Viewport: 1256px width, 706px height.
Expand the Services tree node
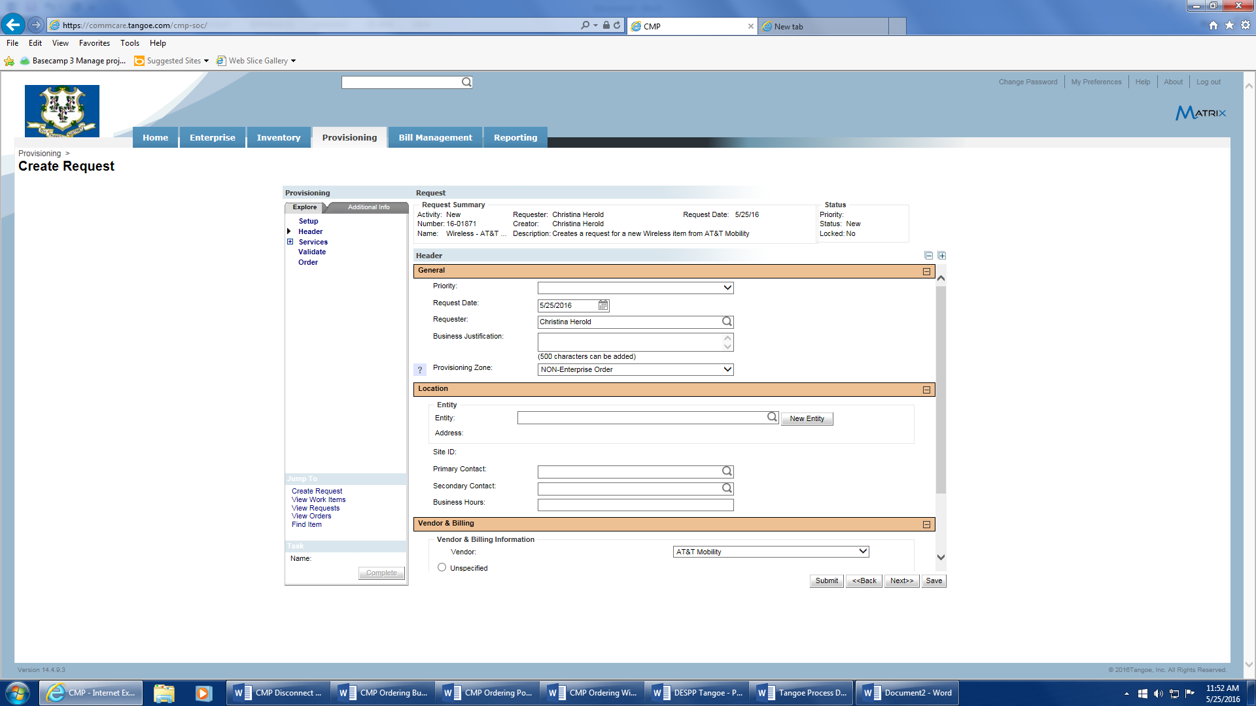pos(290,242)
